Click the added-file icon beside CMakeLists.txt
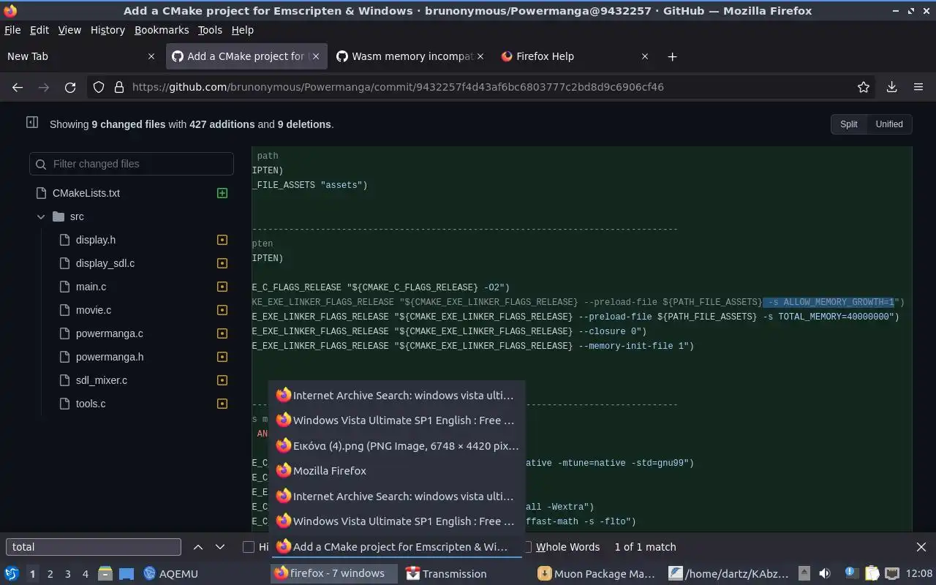Viewport: 936px width, 585px height. pyautogui.click(x=222, y=193)
